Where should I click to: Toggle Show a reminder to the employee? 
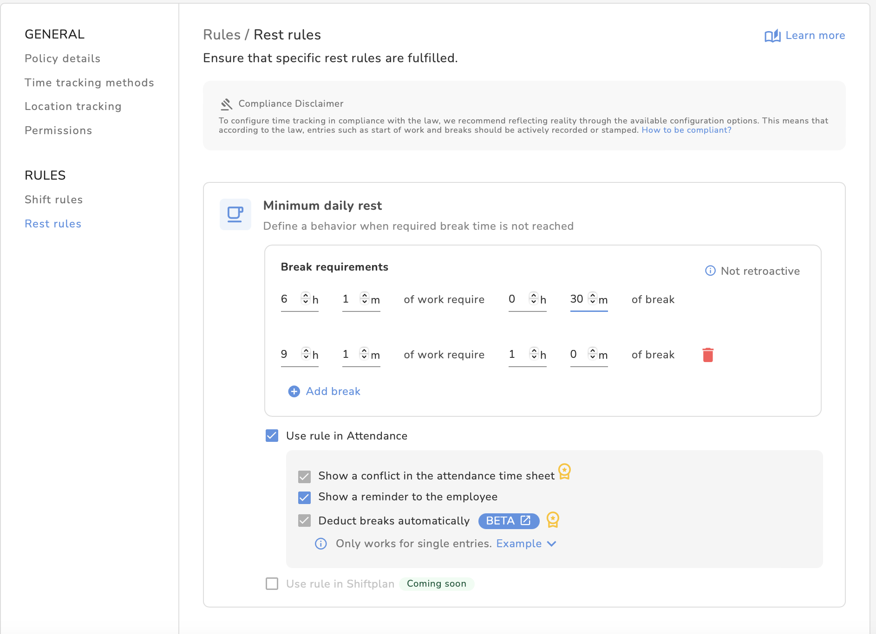[304, 498]
